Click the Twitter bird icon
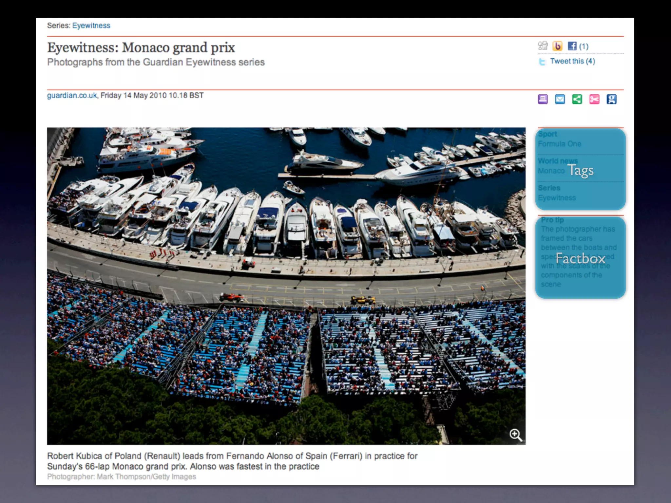This screenshot has width=671, height=503. pyautogui.click(x=542, y=62)
